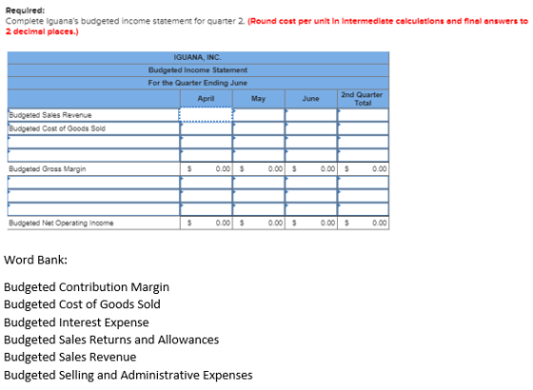Select the May Budgeted Sales Revenue cell
The height and width of the screenshot is (390, 533).
[x=258, y=115]
